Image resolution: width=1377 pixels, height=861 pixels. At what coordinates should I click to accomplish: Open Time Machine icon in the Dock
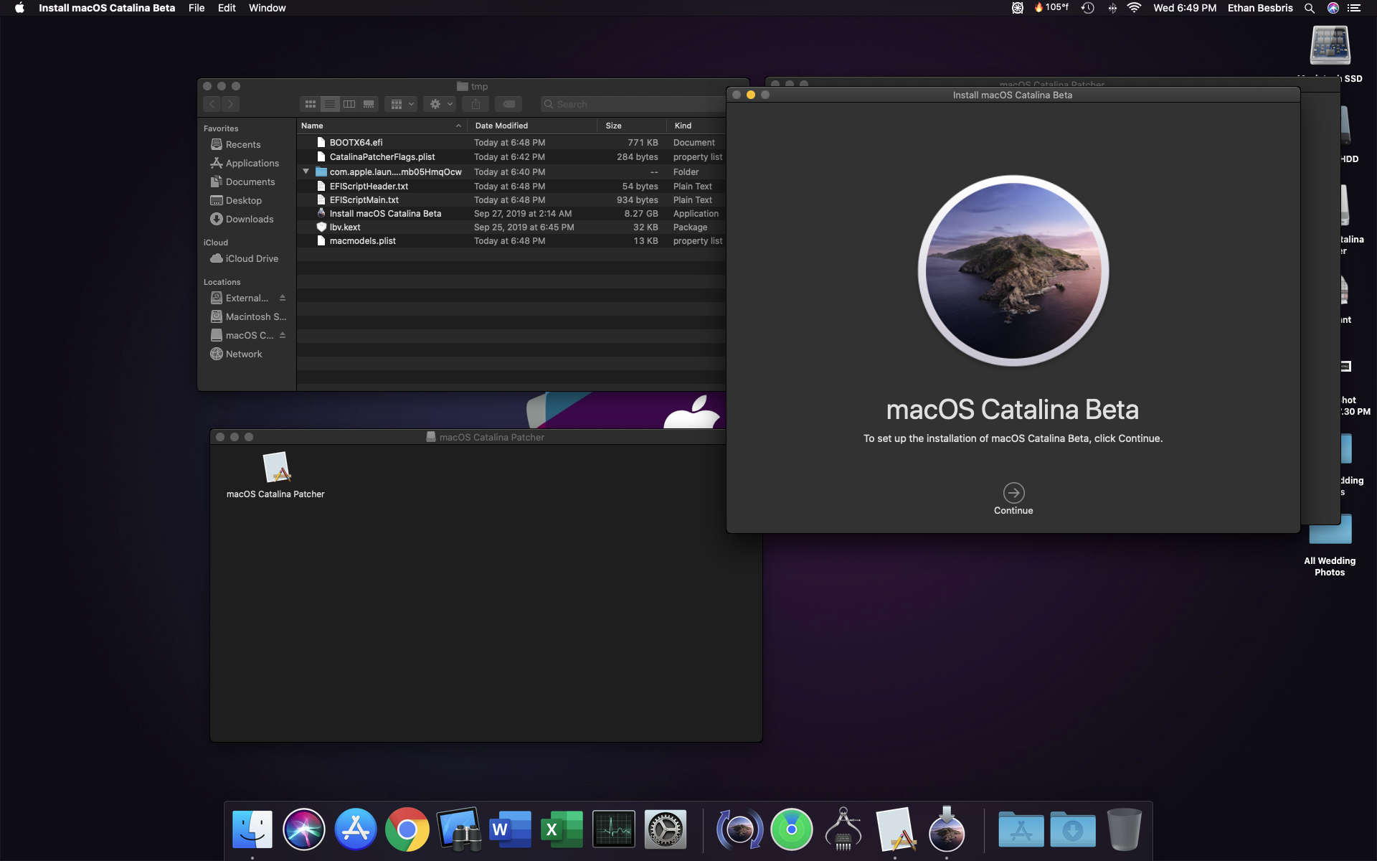point(740,829)
